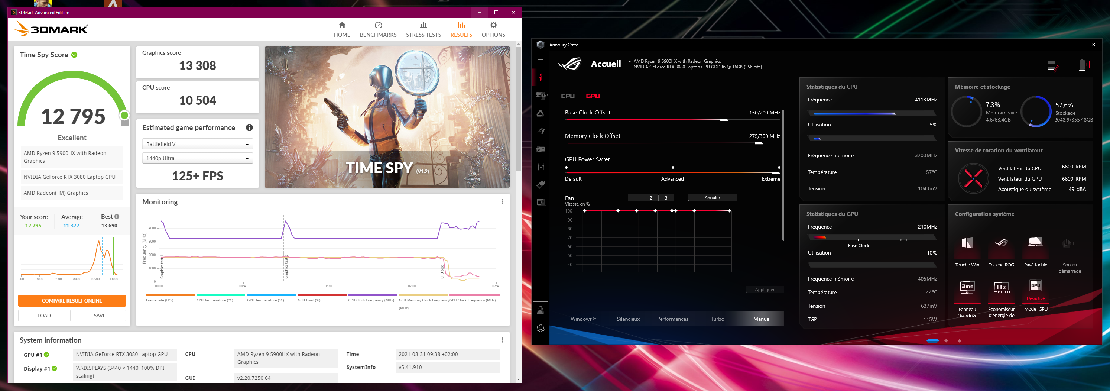Select the Manuel operating mode
Viewport: 1110px width, 391px height.
[762, 319]
